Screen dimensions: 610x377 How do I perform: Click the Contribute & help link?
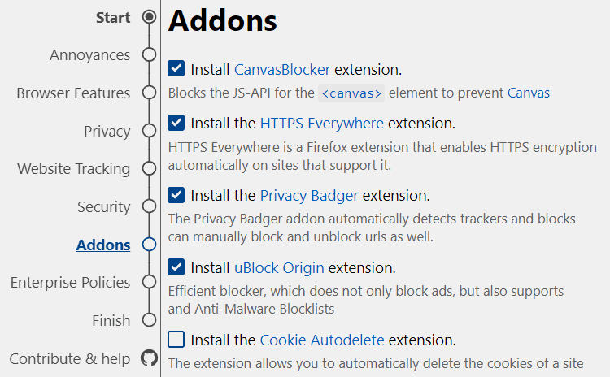[x=70, y=359]
